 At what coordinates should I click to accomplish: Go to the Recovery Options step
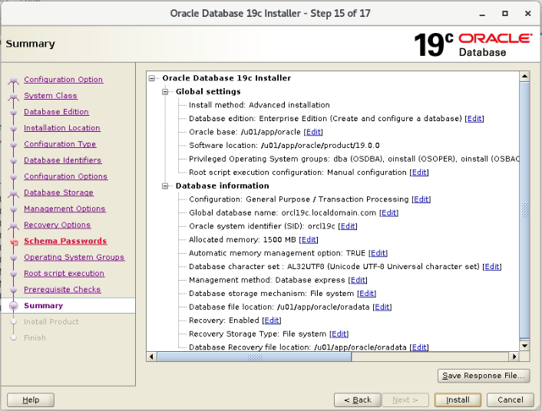pyautogui.click(x=58, y=225)
